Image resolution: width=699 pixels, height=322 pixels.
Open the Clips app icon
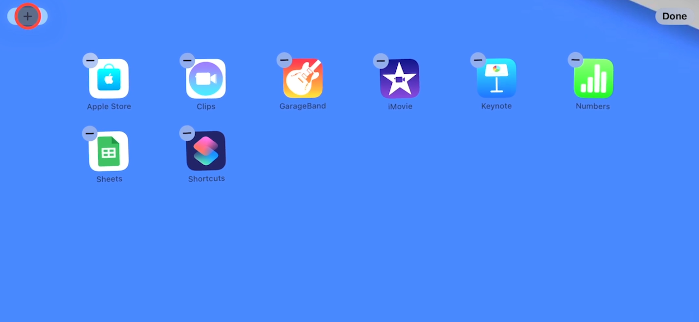(x=206, y=79)
